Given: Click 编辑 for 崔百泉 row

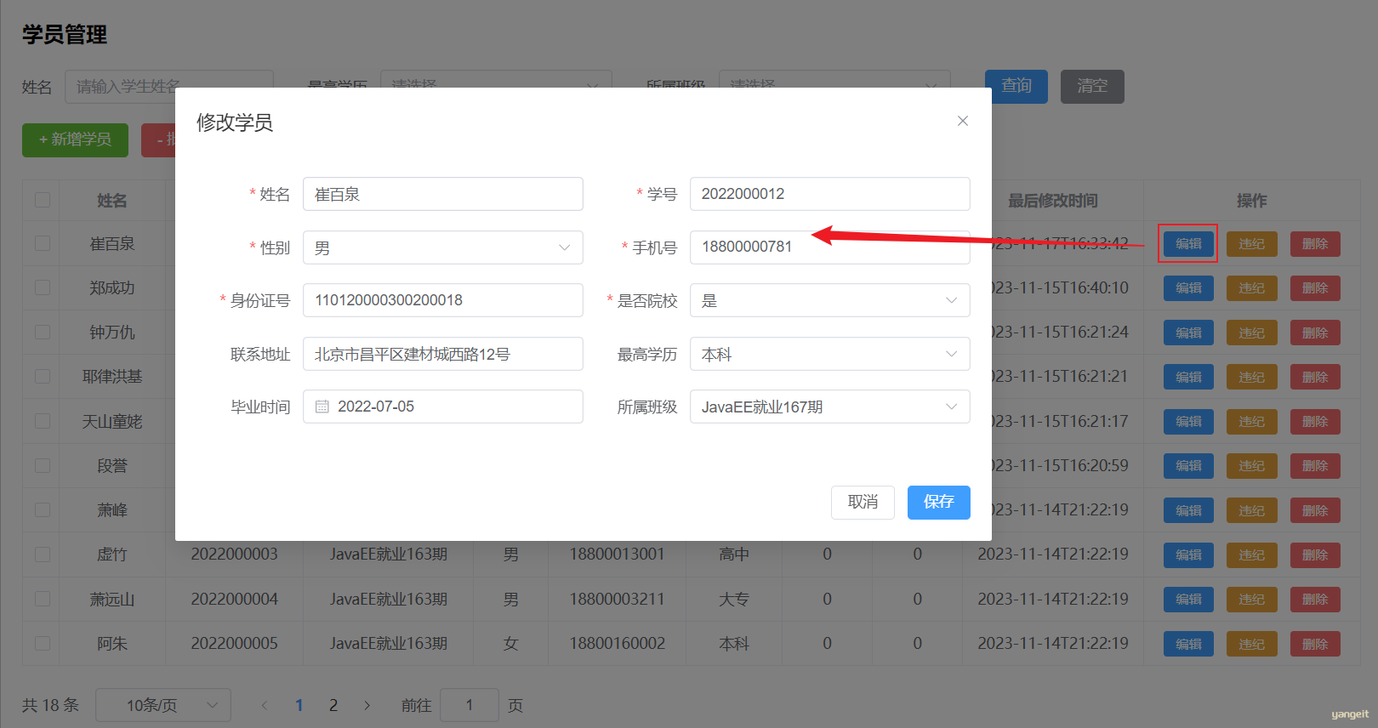Looking at the screenshot, I should pyautogui.click(x=1188, y=244).
